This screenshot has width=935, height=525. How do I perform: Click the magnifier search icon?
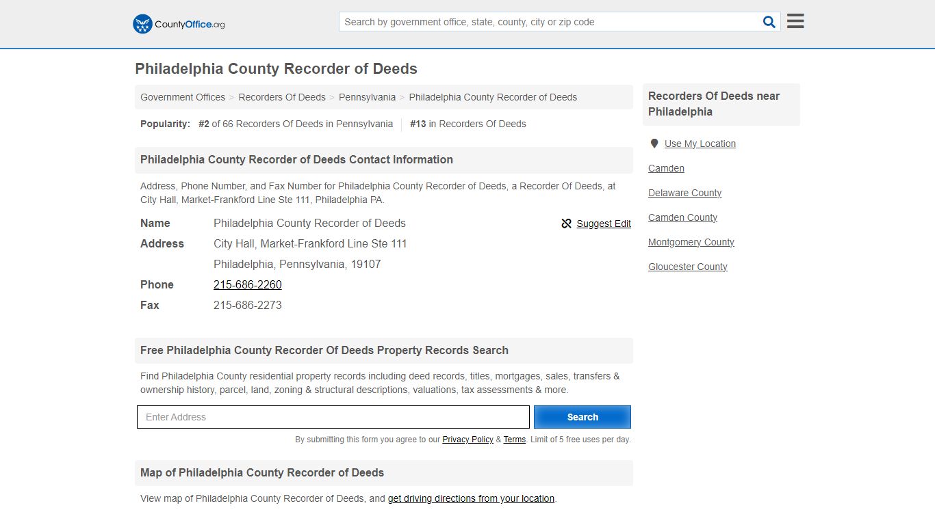[x=769, y=22]
